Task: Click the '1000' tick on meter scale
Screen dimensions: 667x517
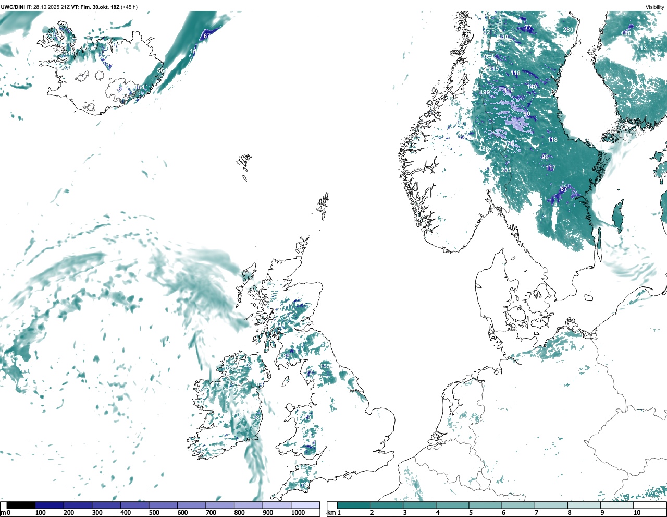Action: (298, 513)
